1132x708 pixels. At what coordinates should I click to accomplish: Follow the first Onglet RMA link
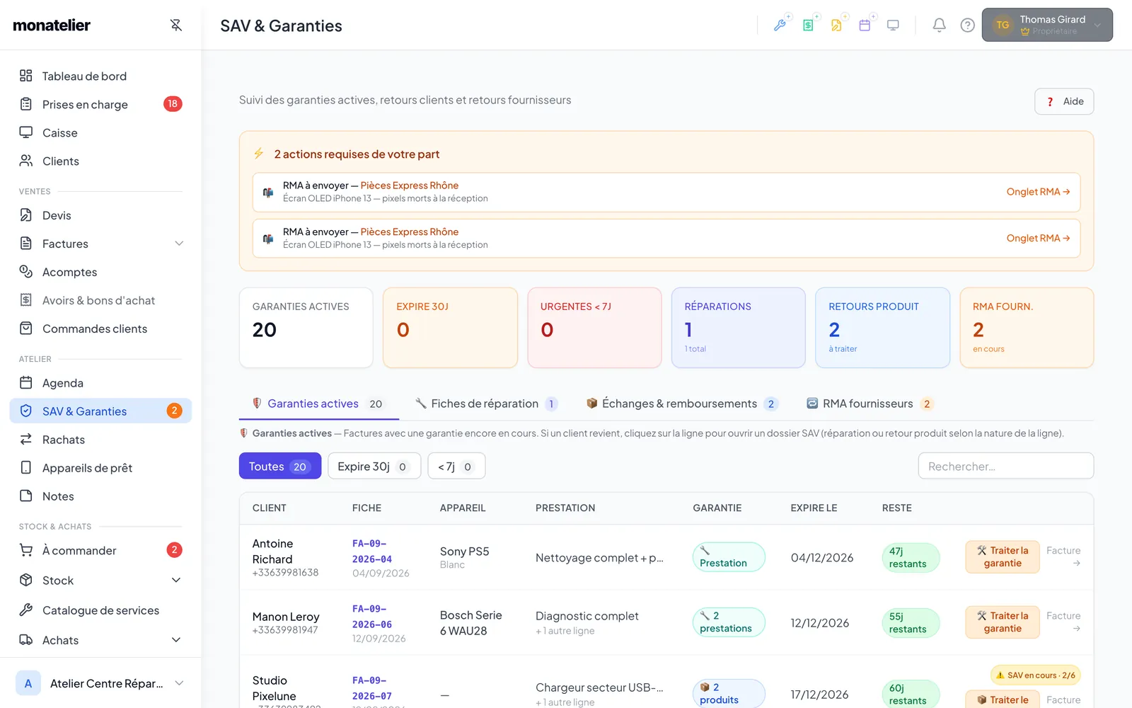coord(1038,192)
